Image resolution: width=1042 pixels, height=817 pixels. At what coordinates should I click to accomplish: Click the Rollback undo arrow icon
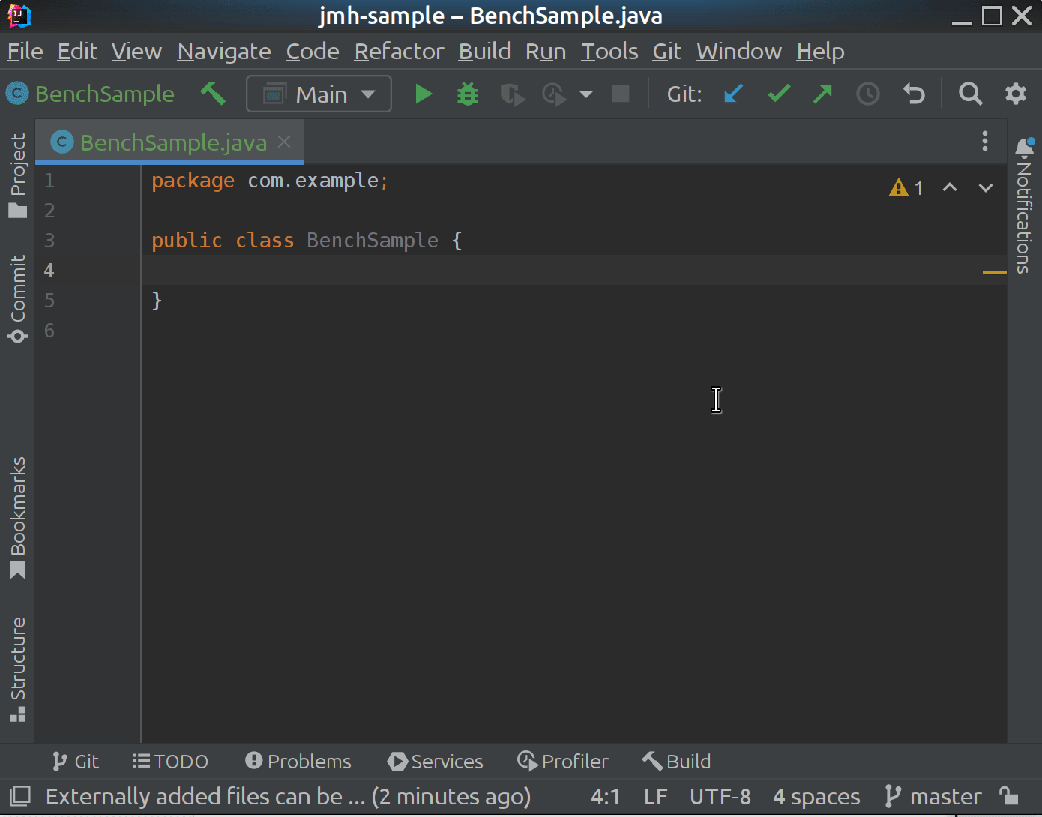[x=914, y=94]
